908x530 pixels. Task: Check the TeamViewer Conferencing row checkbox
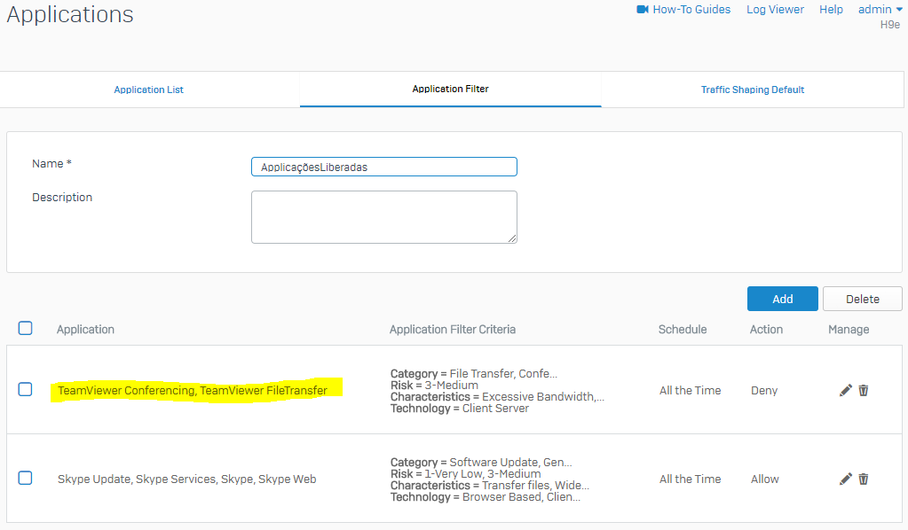coord(26,389)
